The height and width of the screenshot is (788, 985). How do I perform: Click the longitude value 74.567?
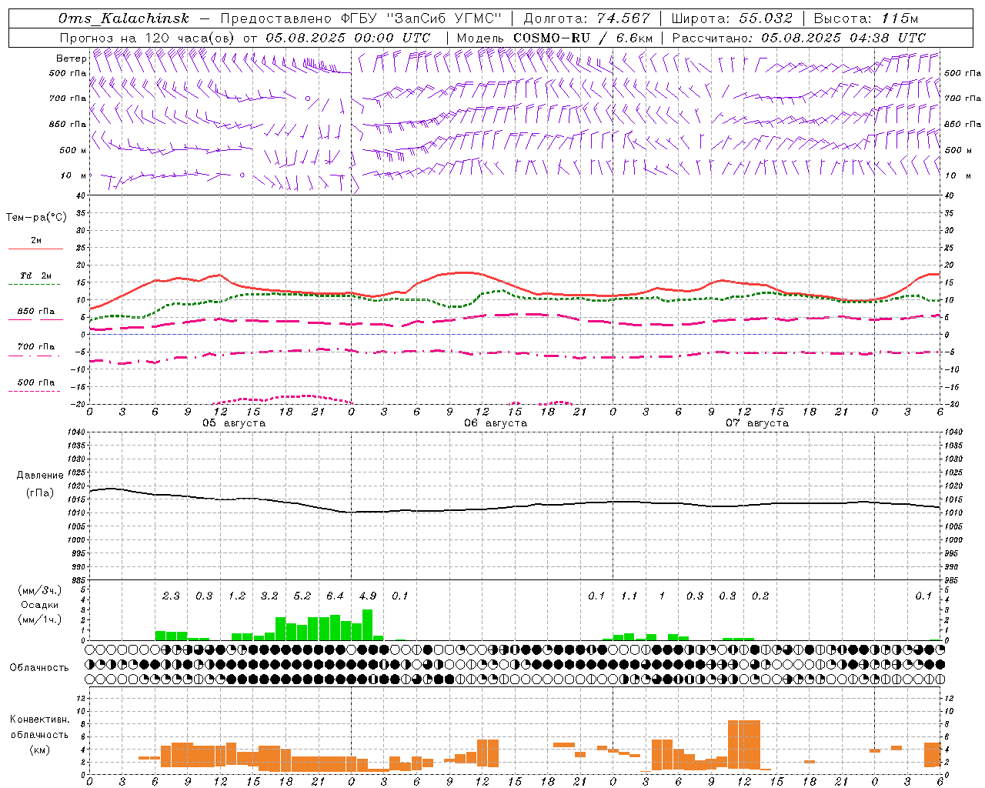click(x=623, y=18)
